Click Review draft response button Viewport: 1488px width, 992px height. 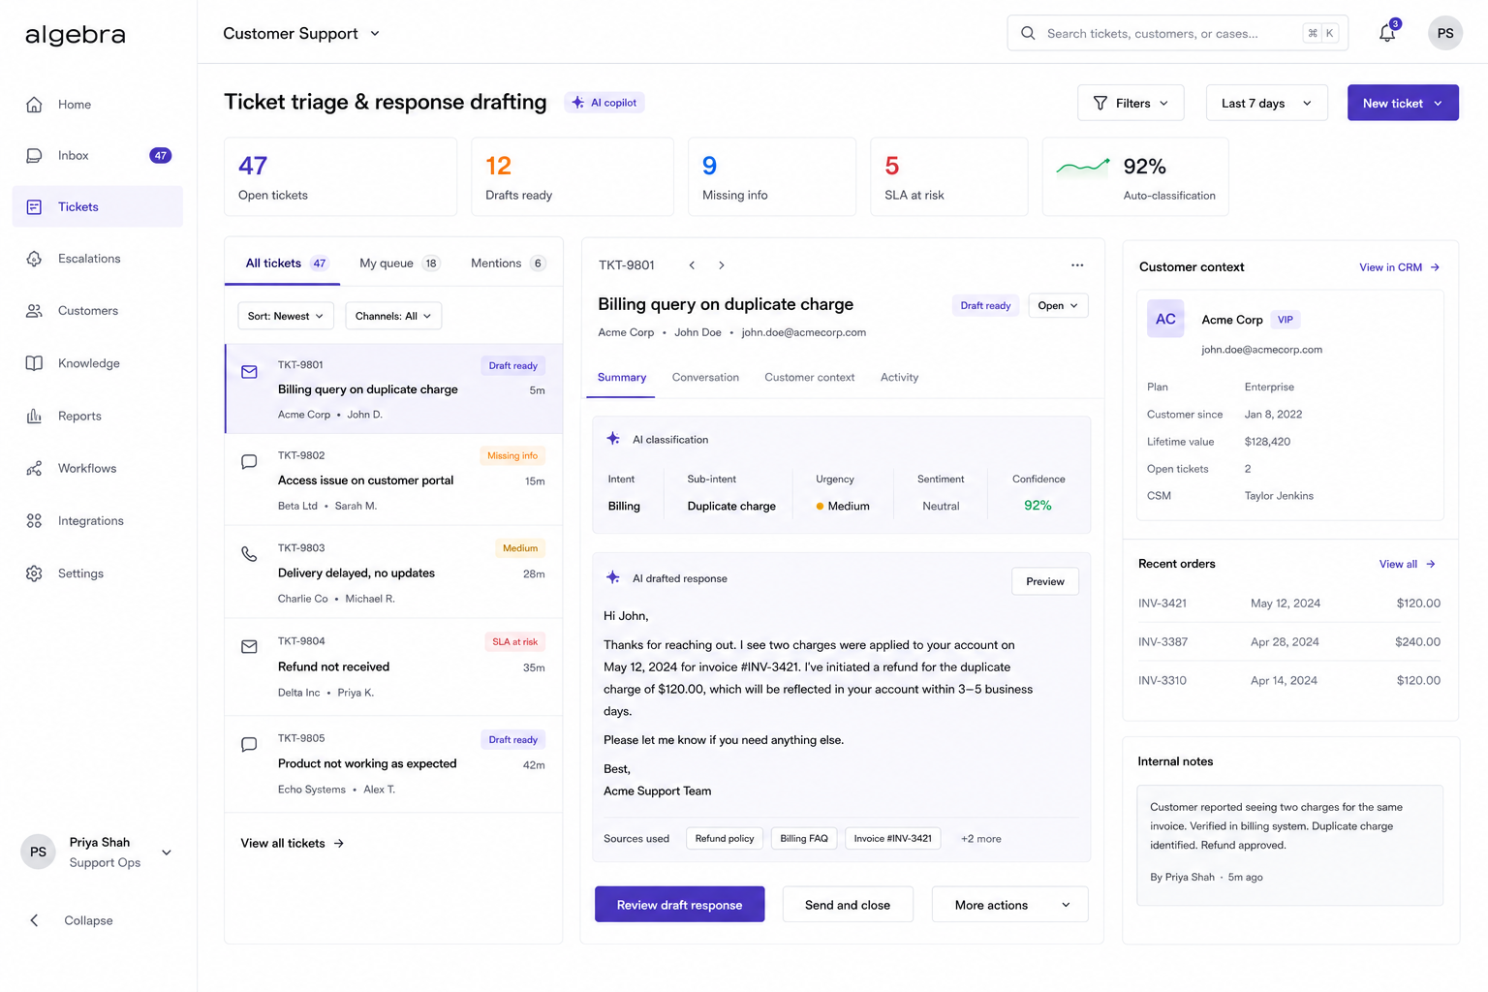679,905
